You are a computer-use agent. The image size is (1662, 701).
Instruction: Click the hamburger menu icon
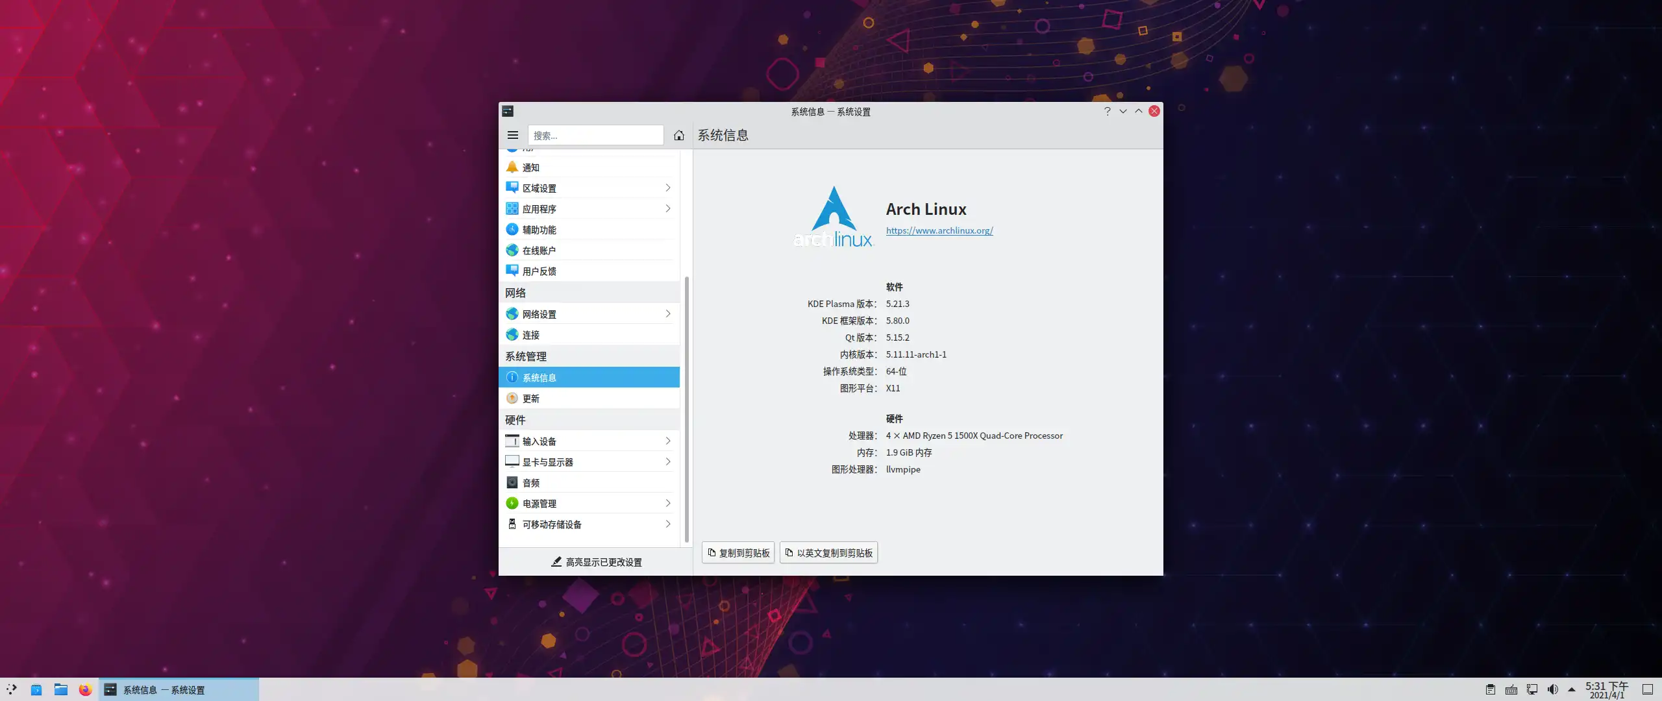512,135
